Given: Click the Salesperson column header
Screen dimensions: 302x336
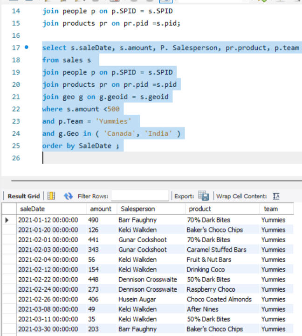Looking at the screenshot, I should (137, 209).
